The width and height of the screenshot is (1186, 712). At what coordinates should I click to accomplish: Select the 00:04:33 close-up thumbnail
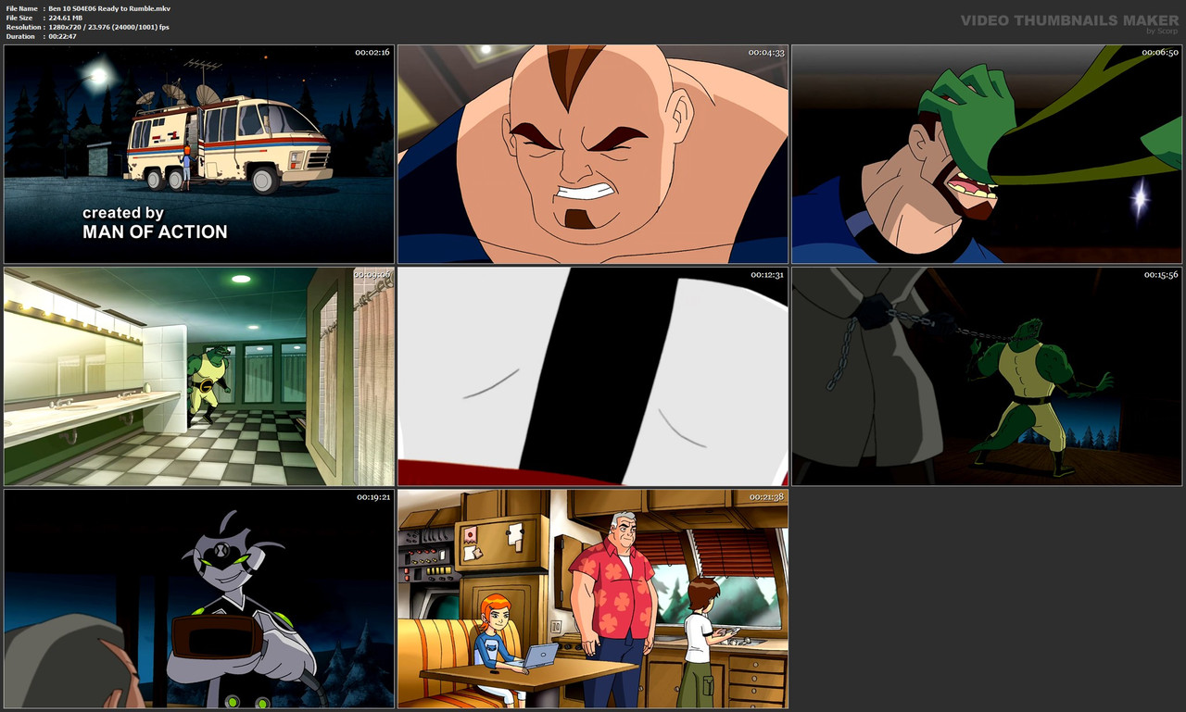(592, 153)
